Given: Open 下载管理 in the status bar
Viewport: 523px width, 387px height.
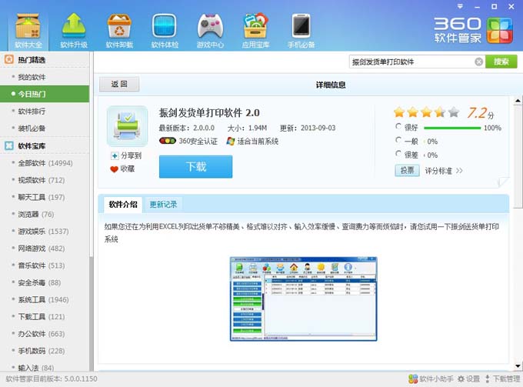Looking at the screenshot, I should click(x=502, y=379).
